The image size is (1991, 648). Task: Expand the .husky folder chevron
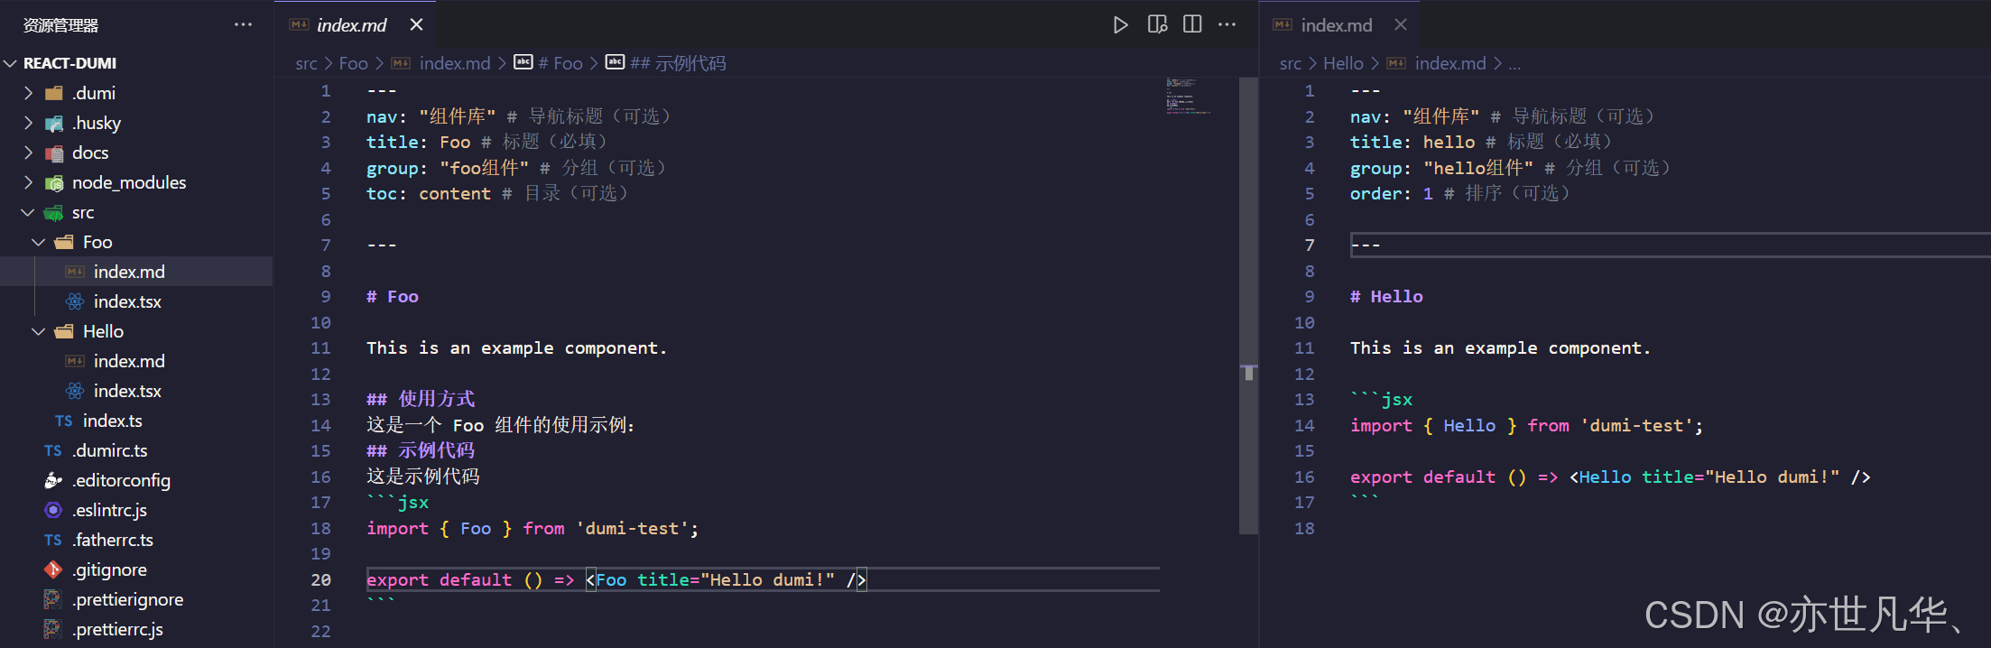(x=28, y=123)
